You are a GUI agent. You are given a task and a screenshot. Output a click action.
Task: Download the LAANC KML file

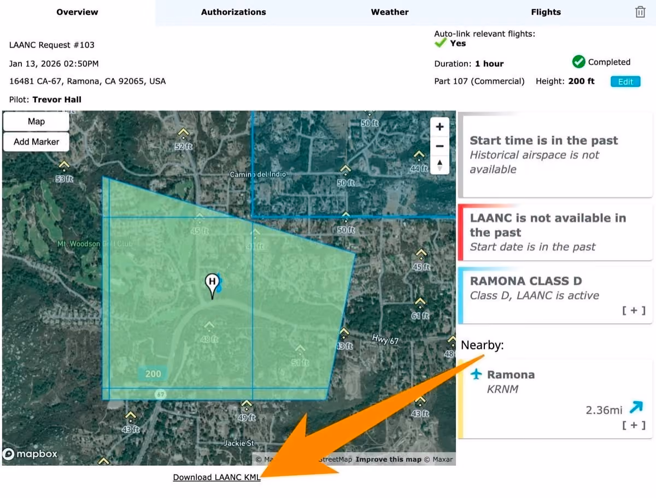[217, 477]
